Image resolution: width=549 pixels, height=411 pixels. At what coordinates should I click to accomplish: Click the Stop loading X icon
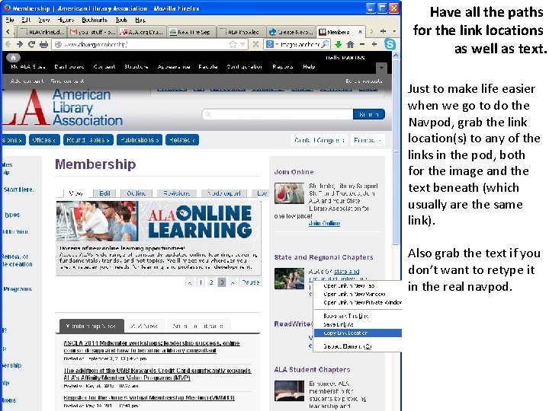tap(256, 44)
